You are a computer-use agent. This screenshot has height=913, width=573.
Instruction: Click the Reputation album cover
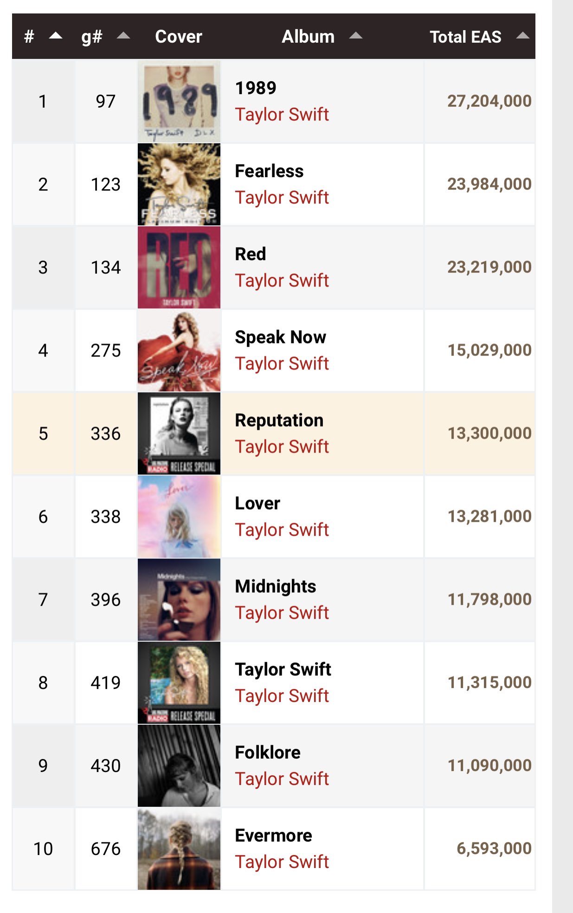pyautogui.click(x=179, y=433)
